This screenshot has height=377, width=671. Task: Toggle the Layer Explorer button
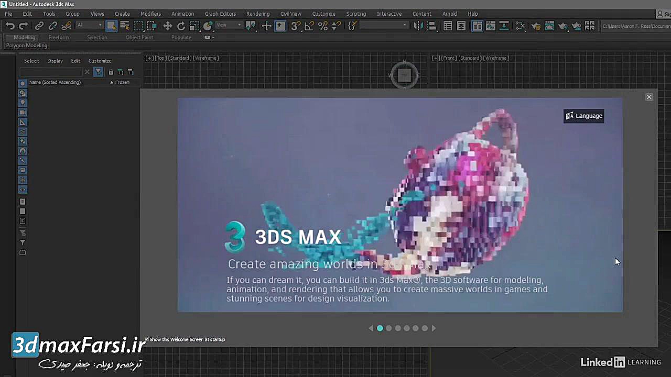click(x=461, y=26)
